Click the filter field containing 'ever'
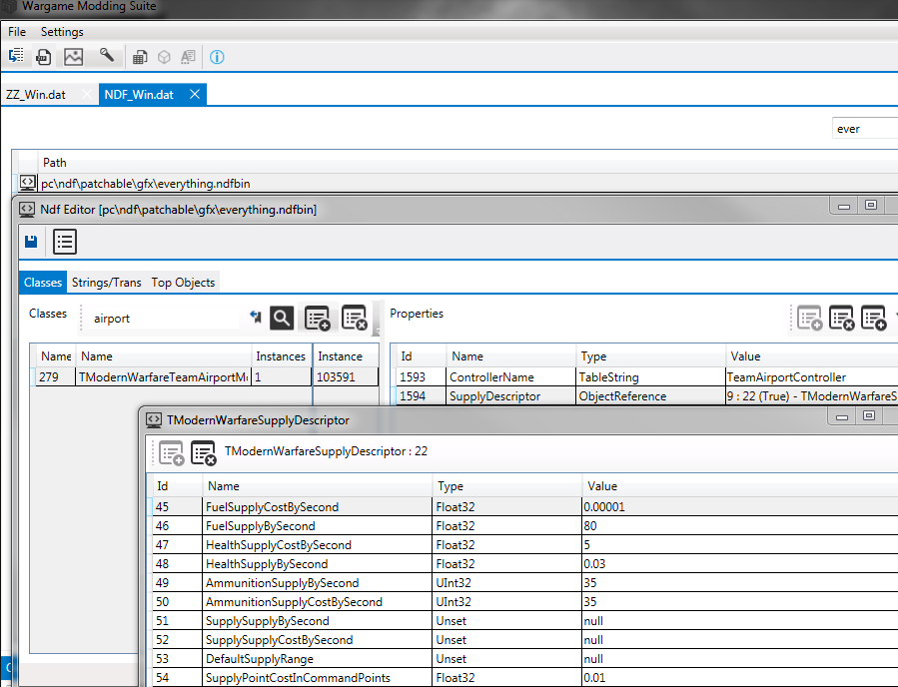898x687 pixels. pos(864,129)
